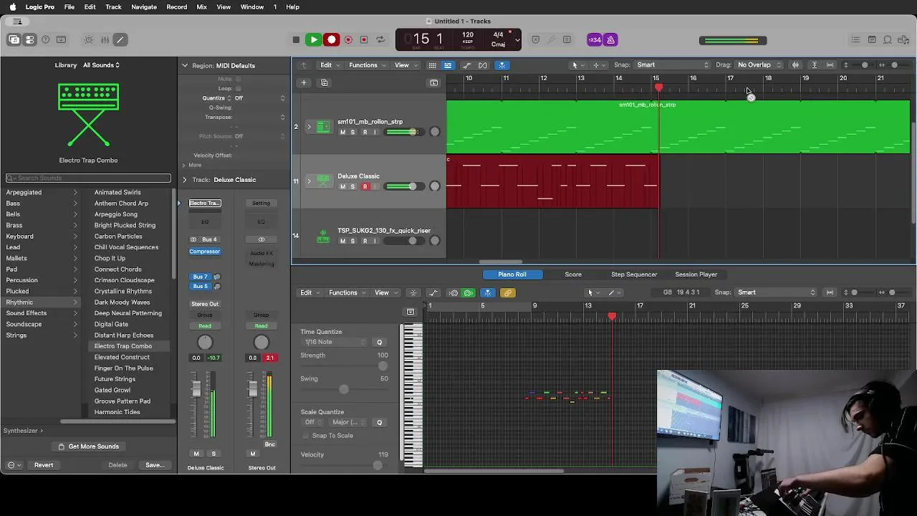Disable record enable on Deluxe Classic track
This screenshot has width=917, height=516.
pos(365,186)
